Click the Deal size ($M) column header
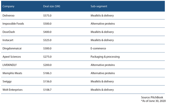The image size is (170, 105). (x=52, y=6)
